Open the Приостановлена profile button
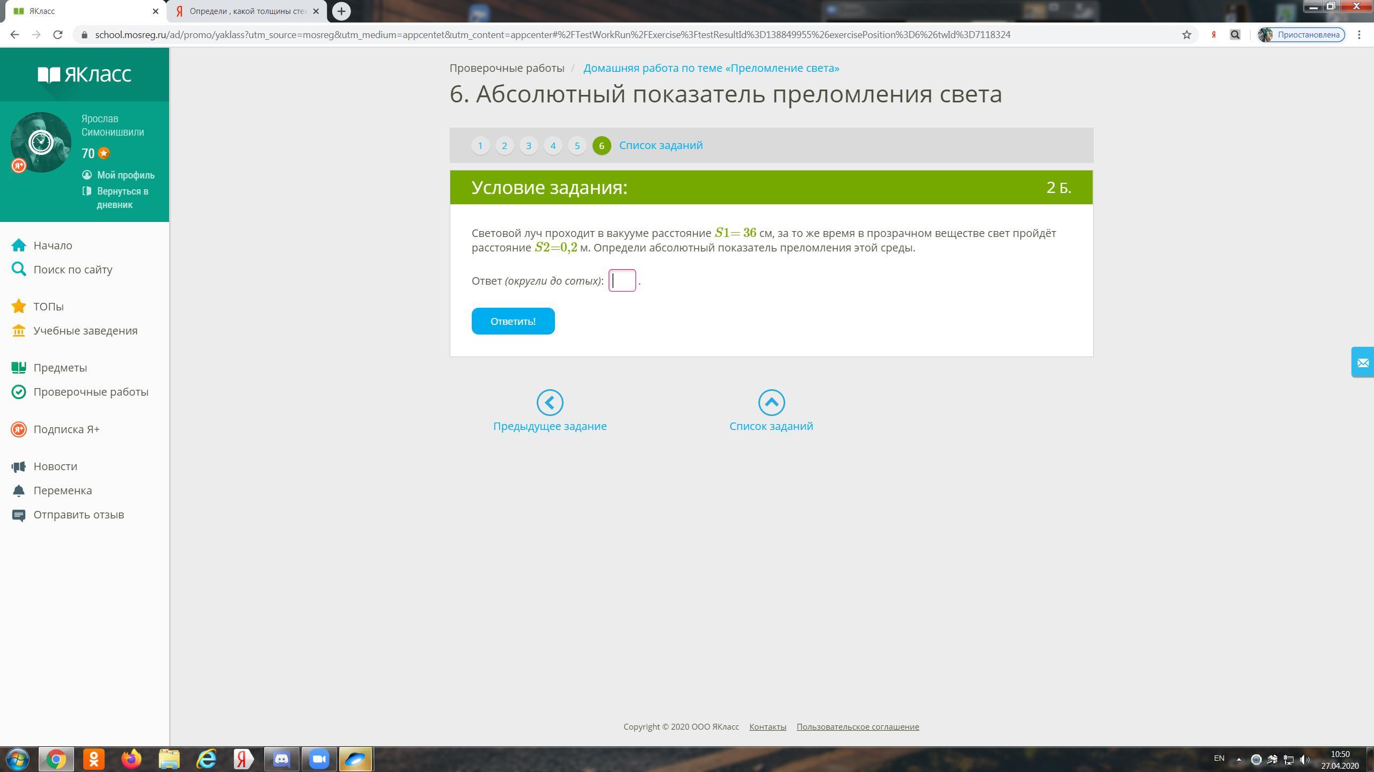The height and width of the screenshot is (772, 1374). 1301,35
